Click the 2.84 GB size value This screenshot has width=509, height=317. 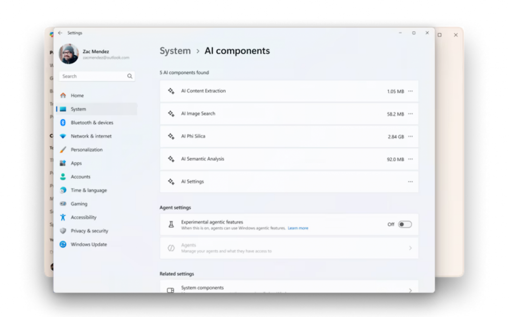(396, 137)
